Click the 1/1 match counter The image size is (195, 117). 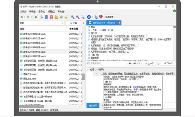[x=159, y=63]
